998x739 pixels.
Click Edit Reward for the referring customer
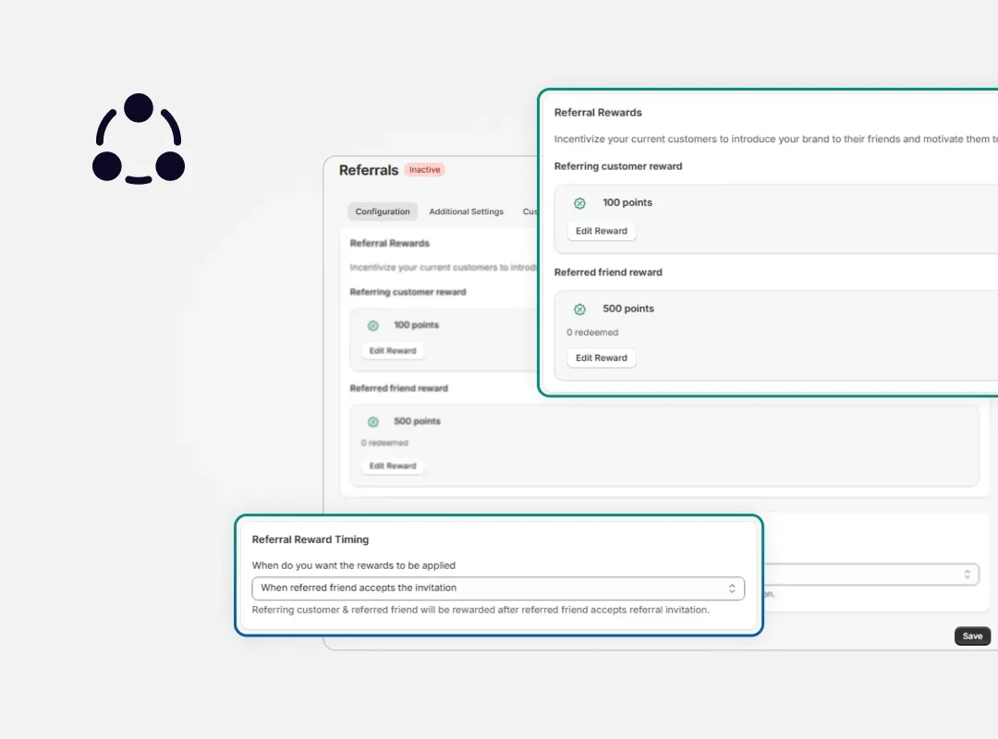point(601,231)
